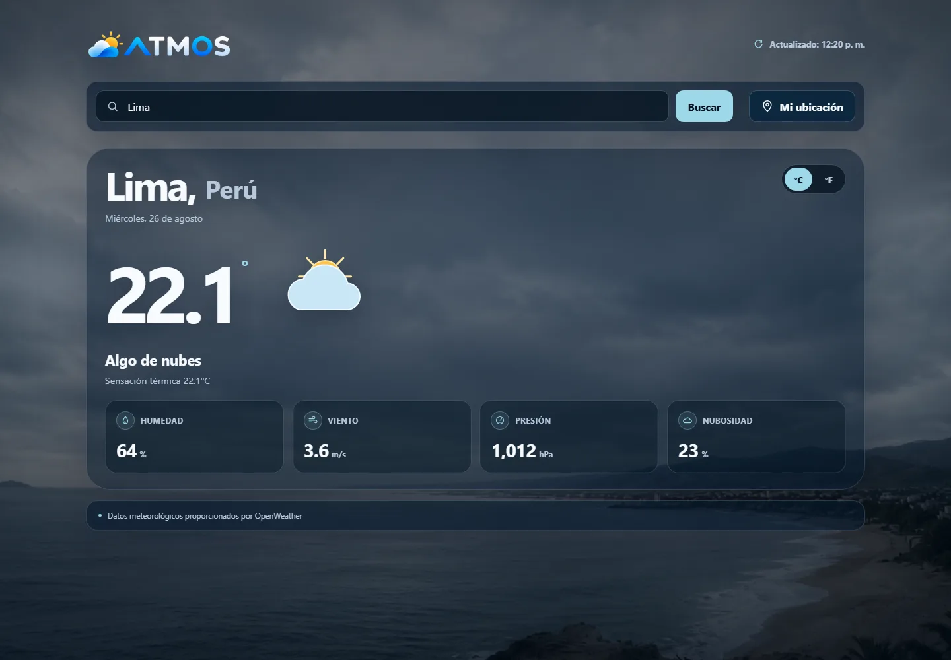Click the Perú country label
The image size is (951, 660).
click(231, 190)
